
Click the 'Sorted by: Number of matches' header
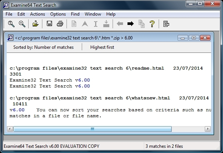(x=43, y=47)
